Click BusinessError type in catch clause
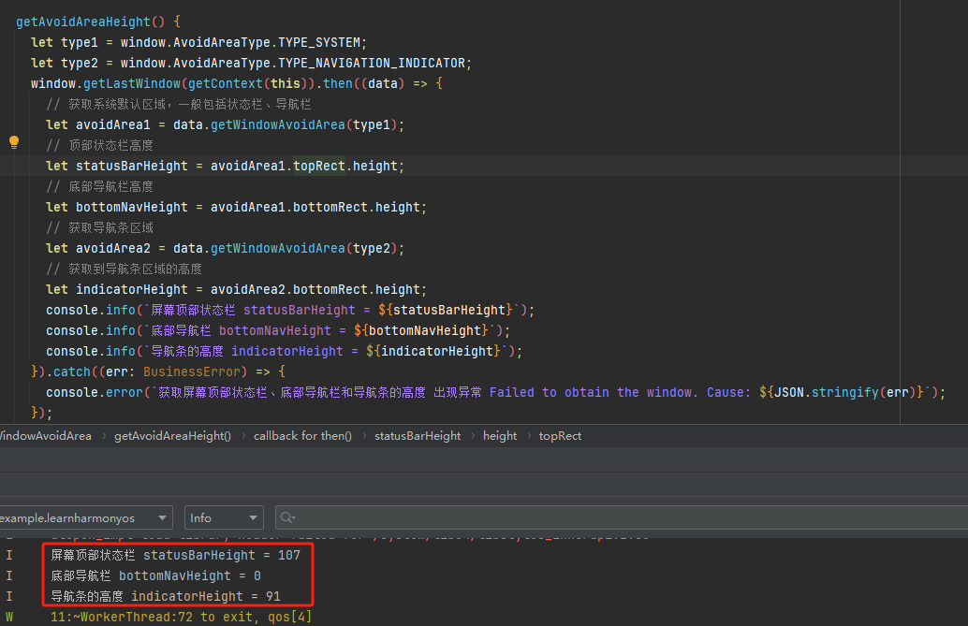 [x=191, y=371]
